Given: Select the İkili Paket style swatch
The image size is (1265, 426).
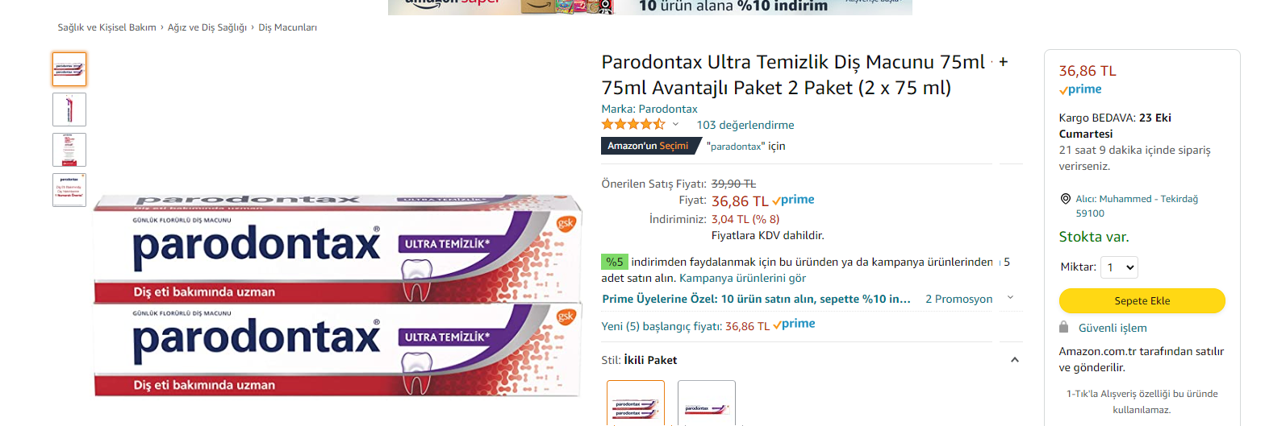Looking at the screenshot, I should (x=636, y=403).
